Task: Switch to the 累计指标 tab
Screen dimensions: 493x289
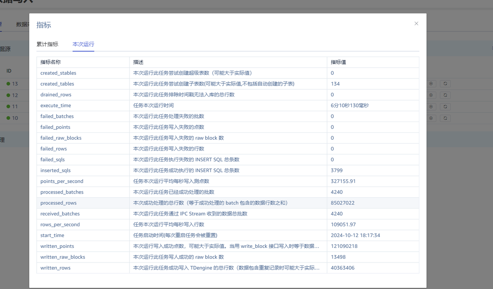Action: tap(47, 44)
